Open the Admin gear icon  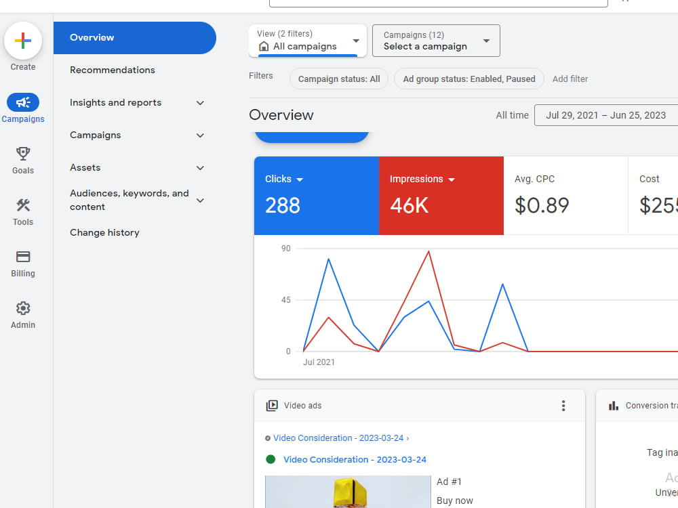tap(23, 308)
